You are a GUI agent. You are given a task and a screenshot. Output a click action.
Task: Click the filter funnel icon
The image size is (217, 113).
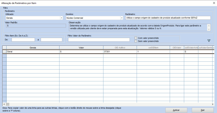coord(209,41)
